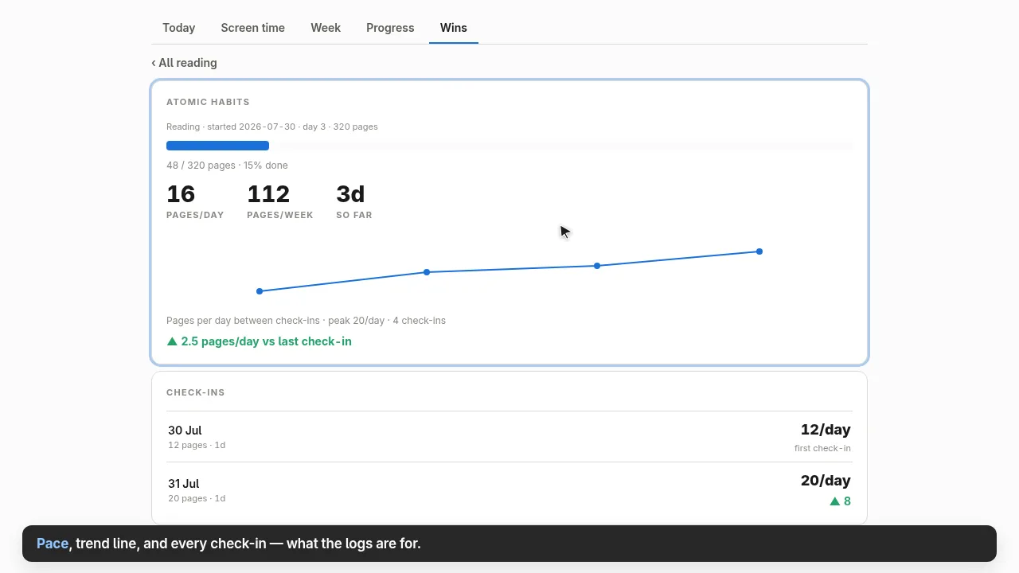Click the CHECK-INS section heading
This screenshot has width=1019, height=573.
(196, 392)
